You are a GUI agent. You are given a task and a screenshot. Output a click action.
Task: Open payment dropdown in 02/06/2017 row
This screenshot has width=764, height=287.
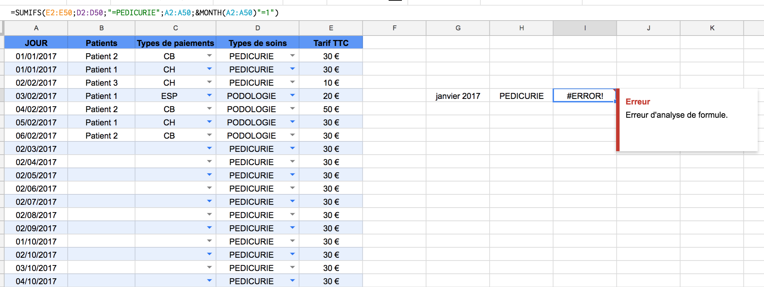coord(209,188)
